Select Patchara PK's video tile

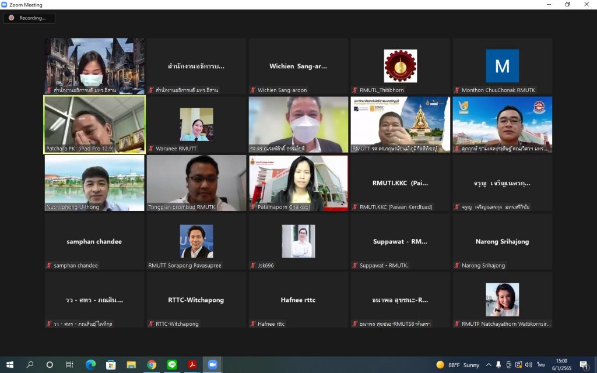tap(94, 124)
